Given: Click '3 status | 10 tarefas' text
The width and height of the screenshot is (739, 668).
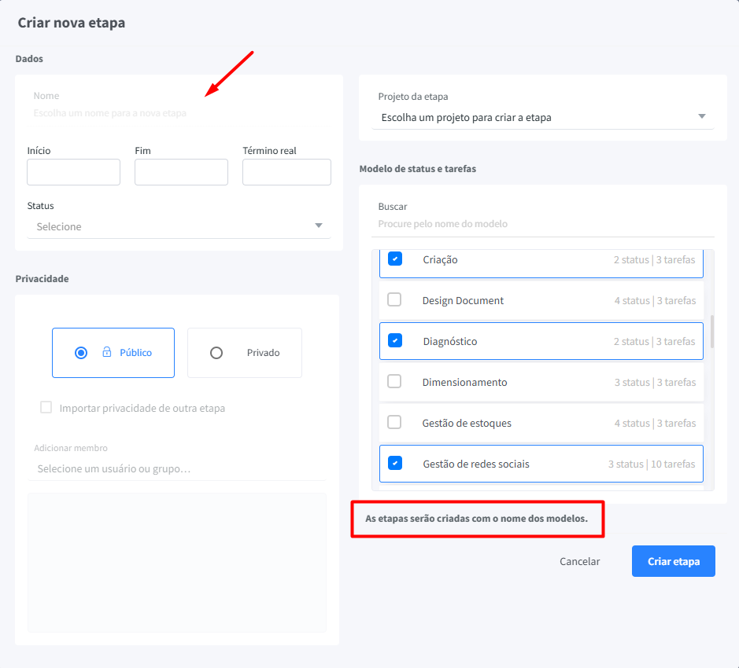Looking at the screenshot, I should click(652, 464).
